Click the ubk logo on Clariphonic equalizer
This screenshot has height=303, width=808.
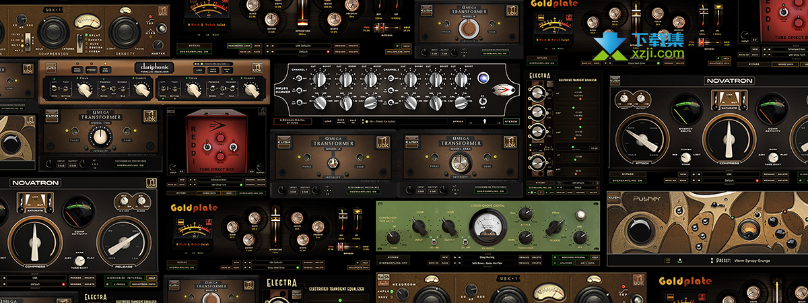pos(257,68)
